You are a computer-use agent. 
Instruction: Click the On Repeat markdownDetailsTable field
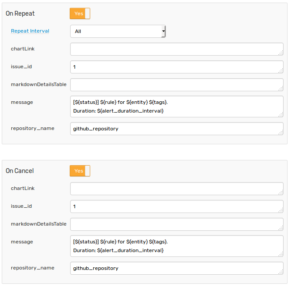177,85
